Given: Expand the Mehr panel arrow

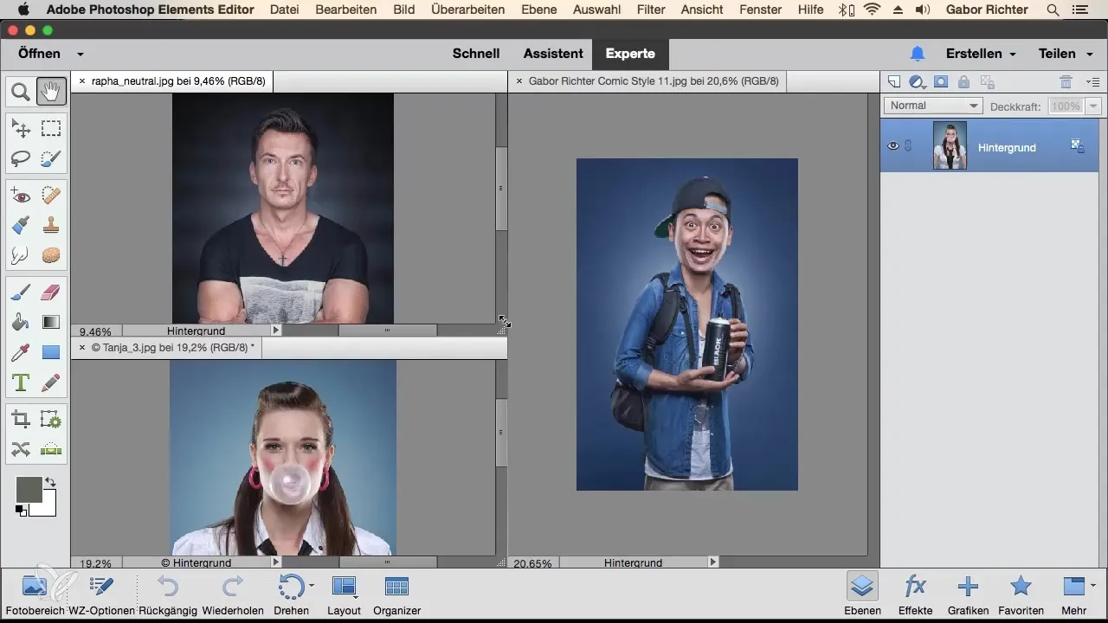Looking at the screenshot, I should (x=1093, y=585).
